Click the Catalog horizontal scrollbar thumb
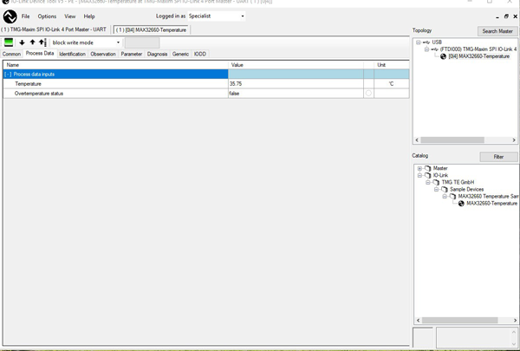Screen dimensions: 520x351 (459, 320)
